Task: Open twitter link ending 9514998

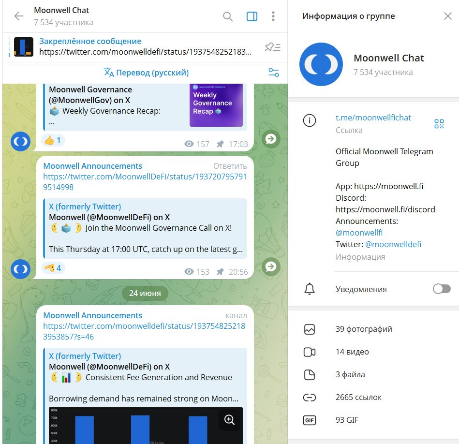Action: [145, 182]
